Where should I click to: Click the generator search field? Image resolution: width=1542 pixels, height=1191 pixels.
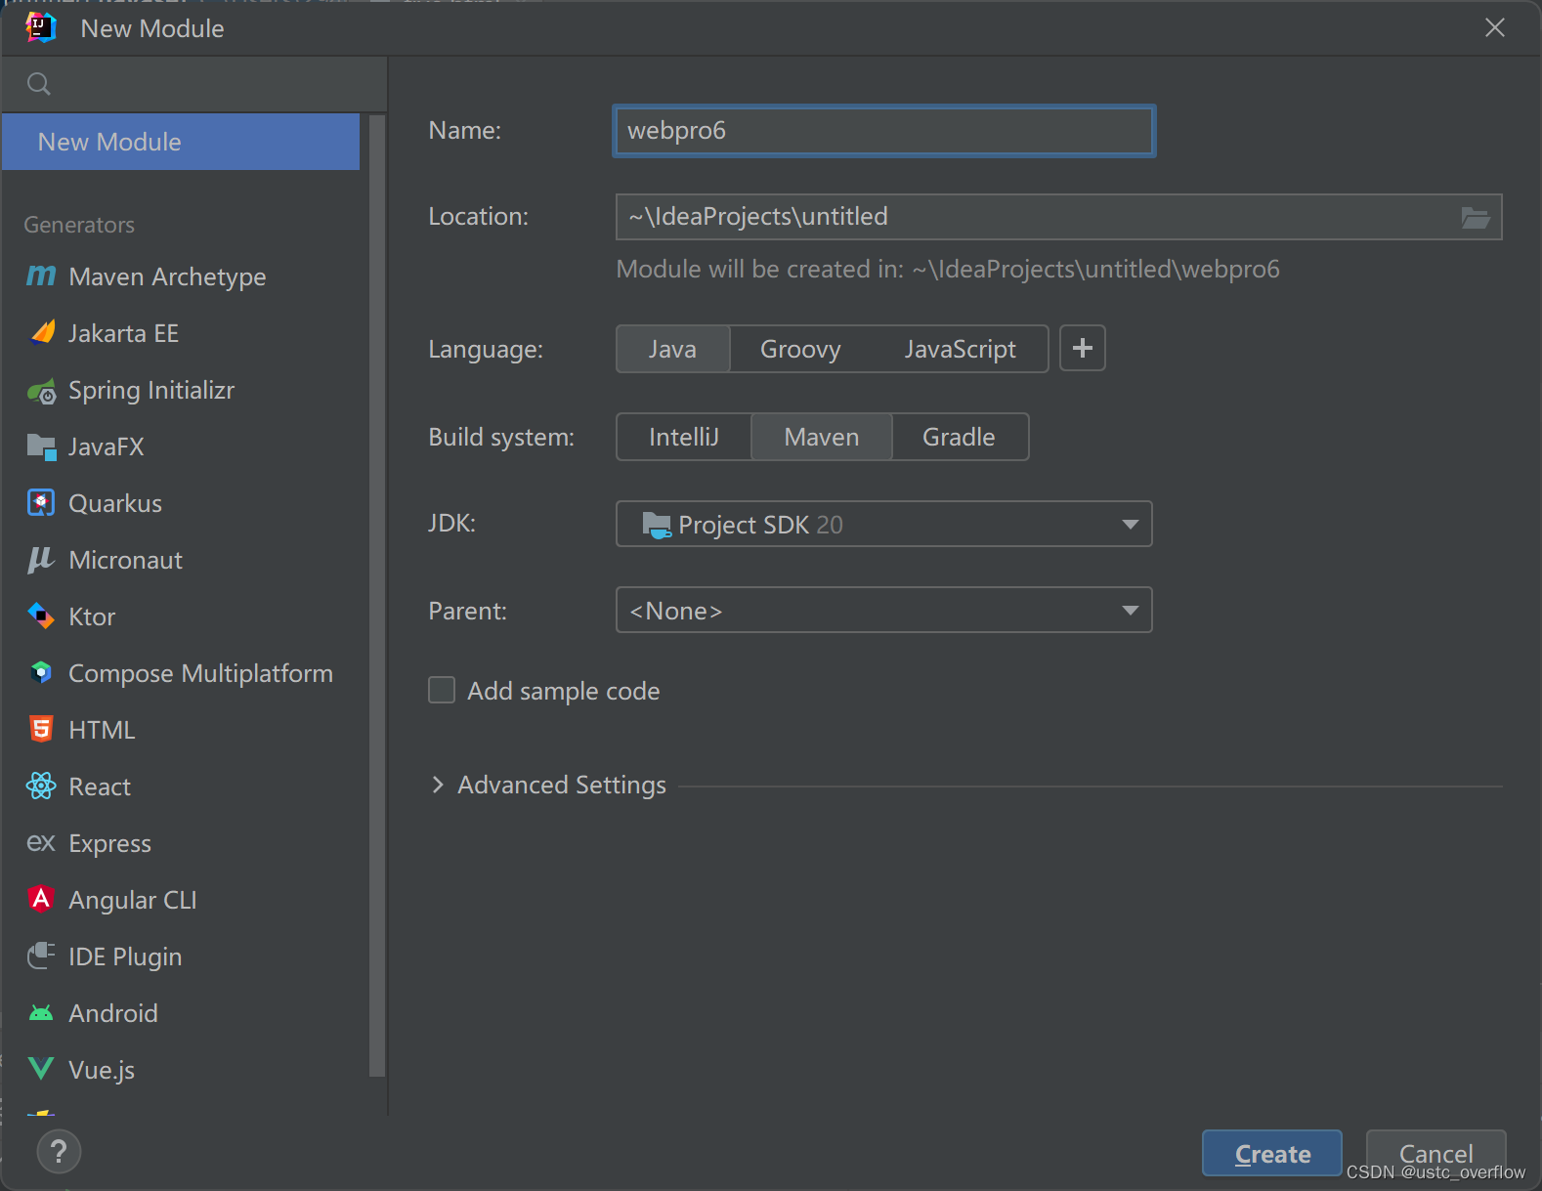pyautogui.click(x=193, y=84)
